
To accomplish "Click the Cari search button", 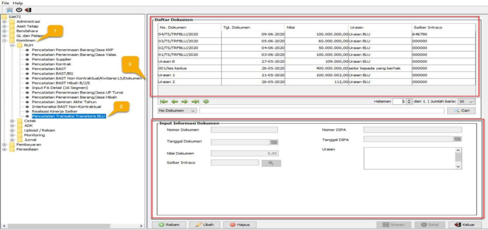I will [460, 111].
